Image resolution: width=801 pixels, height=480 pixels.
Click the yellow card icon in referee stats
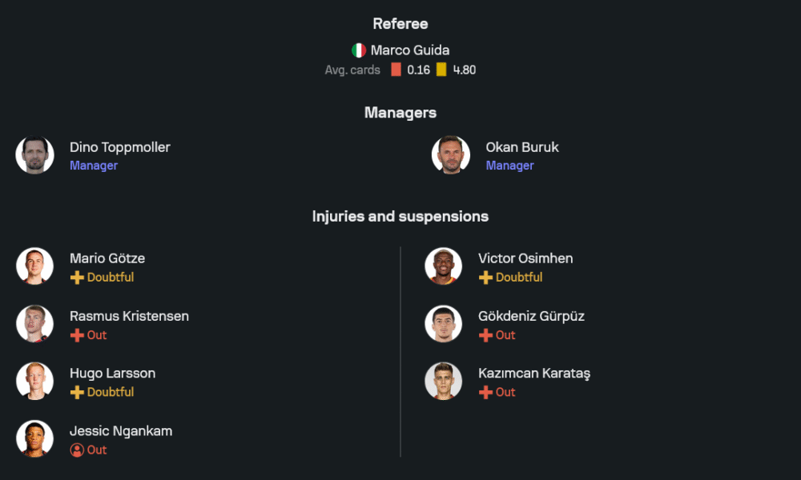441,70
